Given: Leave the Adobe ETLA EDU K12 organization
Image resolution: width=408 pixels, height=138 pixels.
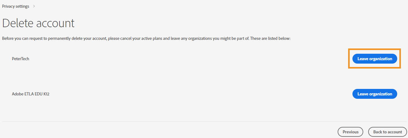Looking at the screenshot, I should point(375,94).
